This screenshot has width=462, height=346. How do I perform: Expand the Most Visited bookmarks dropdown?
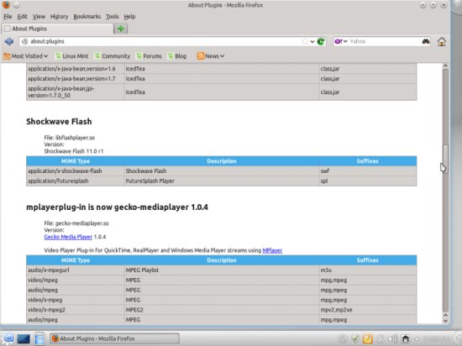26,56
